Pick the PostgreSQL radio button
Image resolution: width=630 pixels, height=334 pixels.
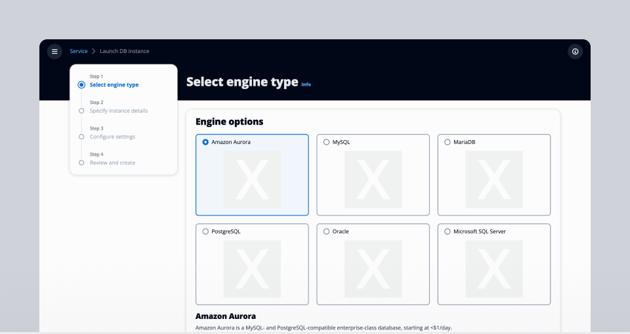point(206,232)
